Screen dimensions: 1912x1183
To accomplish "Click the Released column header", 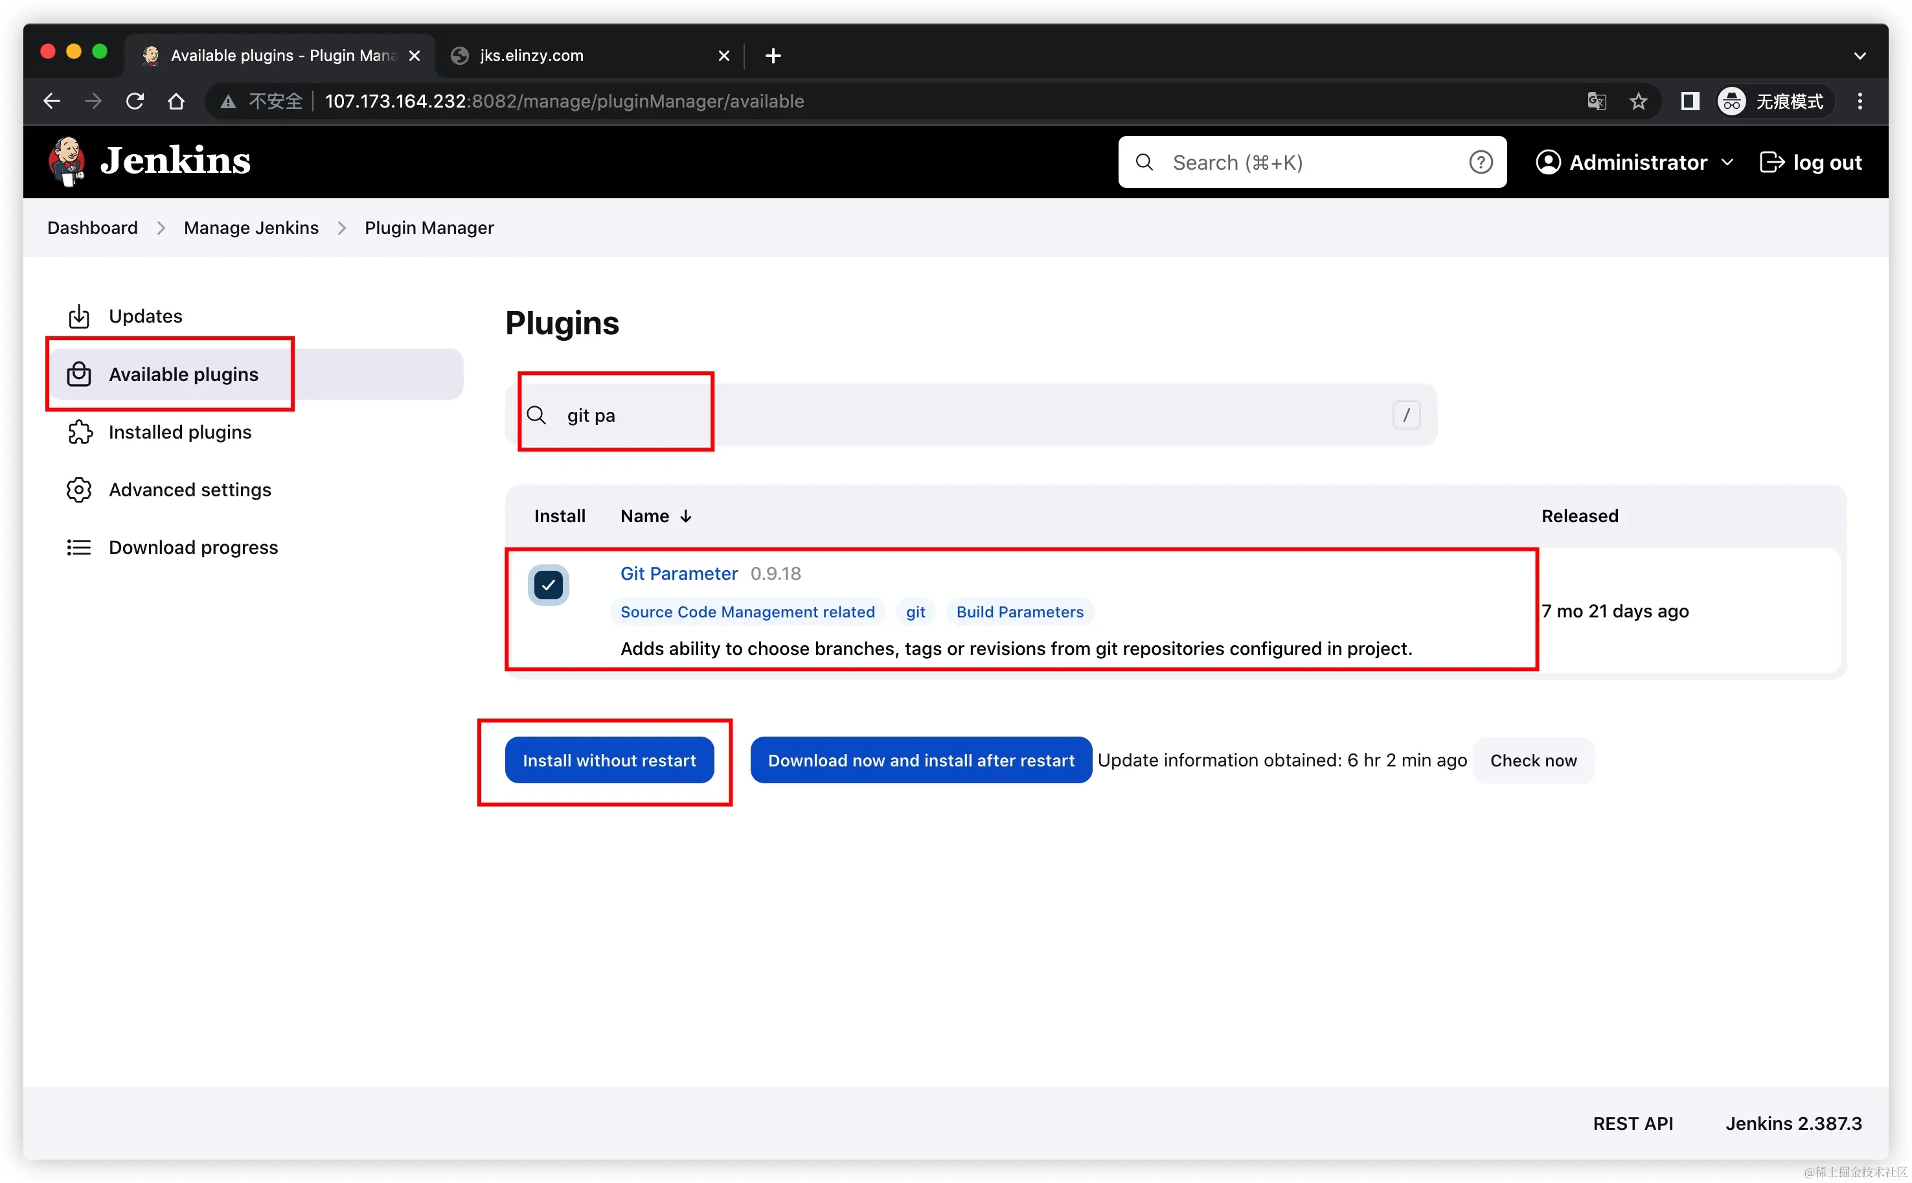I will coord(1580,516).
